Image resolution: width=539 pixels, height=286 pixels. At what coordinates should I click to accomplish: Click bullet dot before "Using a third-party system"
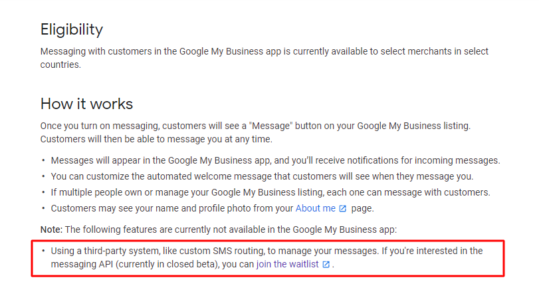pyautogui.click(x=43, y=251)
